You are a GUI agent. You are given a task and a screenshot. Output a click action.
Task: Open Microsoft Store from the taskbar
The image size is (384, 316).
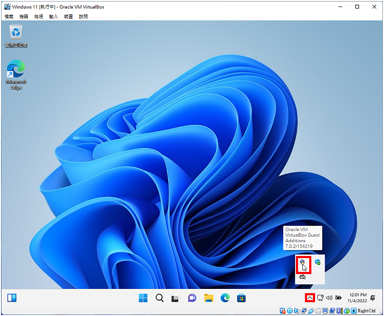click(x=241, y=298)
